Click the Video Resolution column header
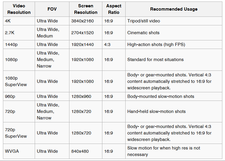The image size is (225, 161). 19,9
